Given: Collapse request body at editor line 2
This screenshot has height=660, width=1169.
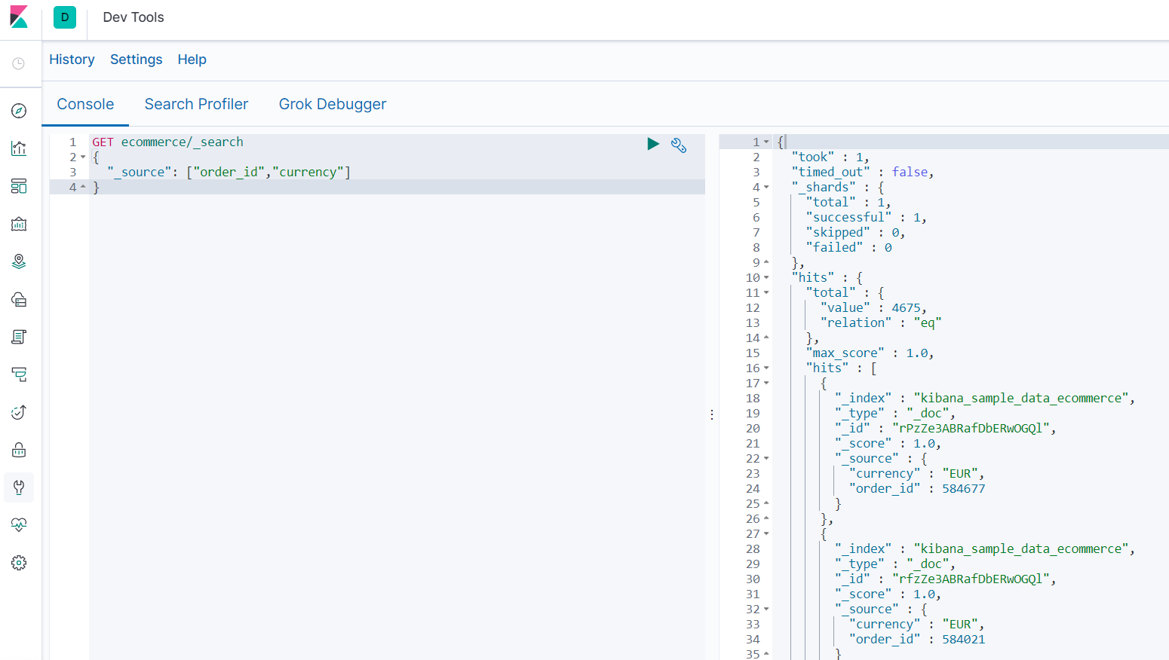Looking at the screenshot, I should click(x=83, y=157).
